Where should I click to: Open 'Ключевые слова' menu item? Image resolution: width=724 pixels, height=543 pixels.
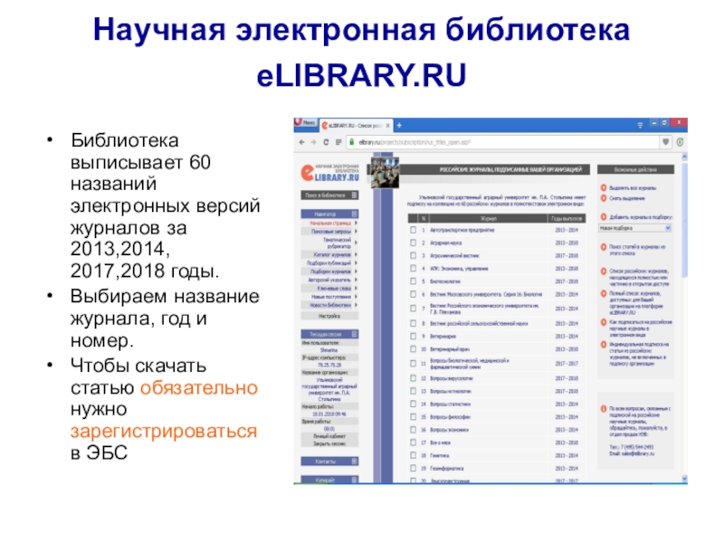(334, 288)
